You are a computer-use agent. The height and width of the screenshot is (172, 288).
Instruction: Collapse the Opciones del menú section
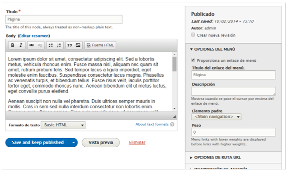212,49
